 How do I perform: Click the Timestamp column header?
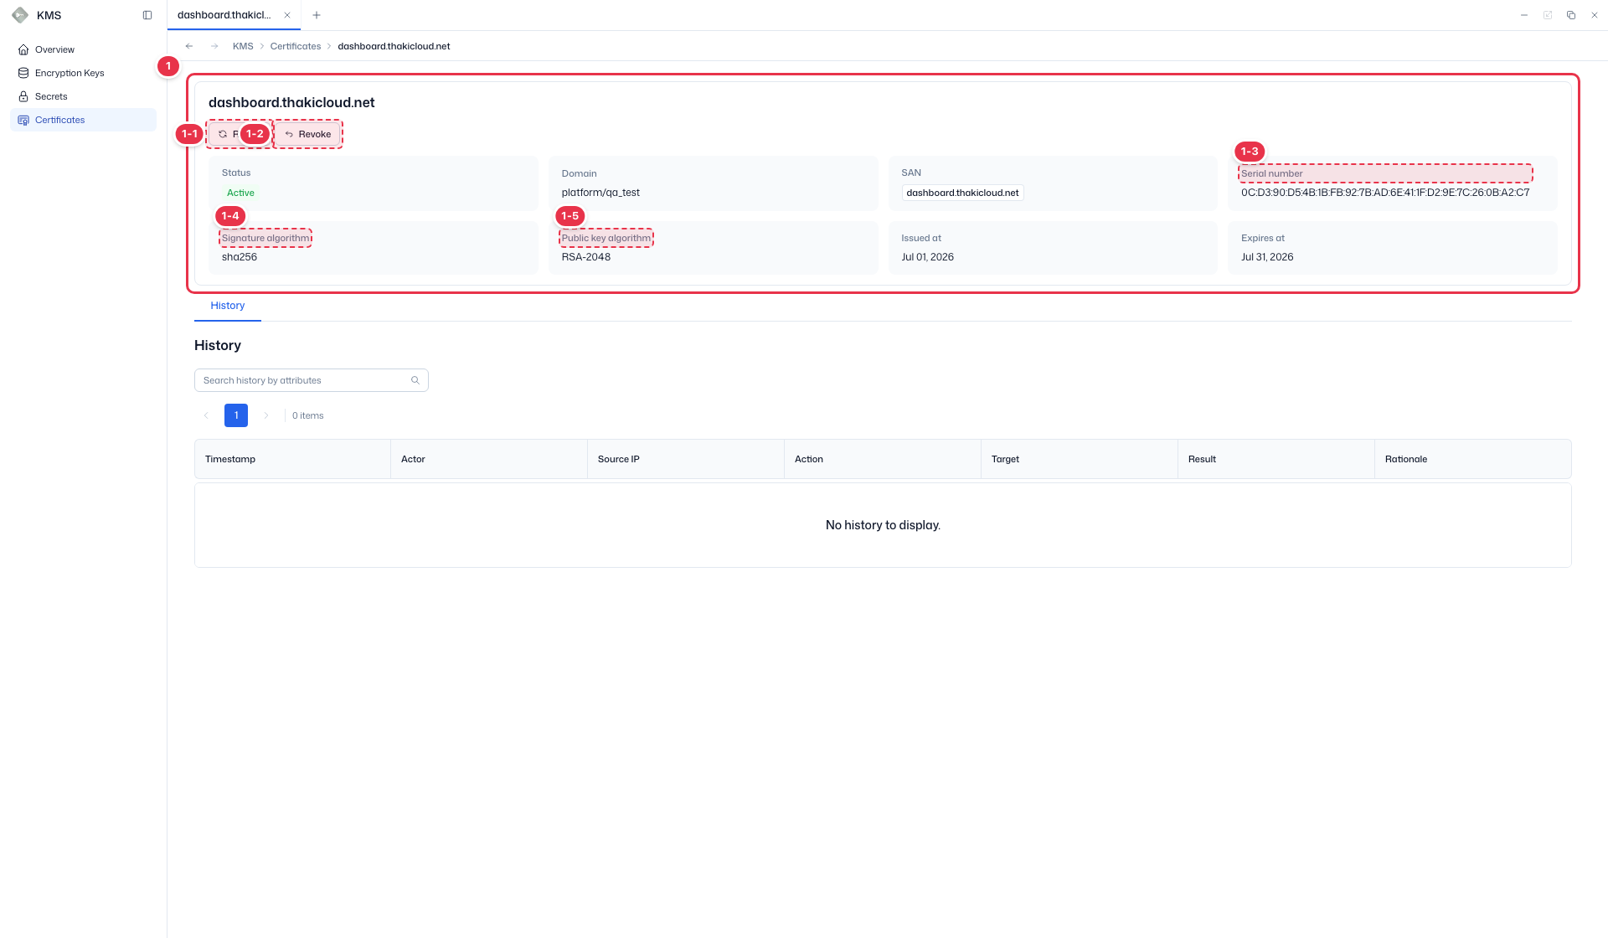pyautogui.click(x=292, y=459)
